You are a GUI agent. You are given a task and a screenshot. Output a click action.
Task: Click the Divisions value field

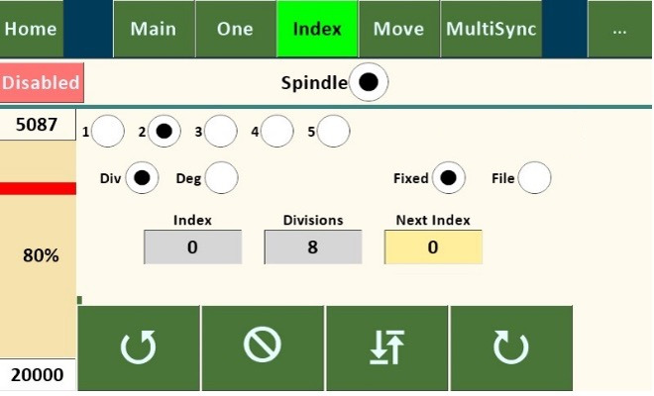[x=312, y=247]
